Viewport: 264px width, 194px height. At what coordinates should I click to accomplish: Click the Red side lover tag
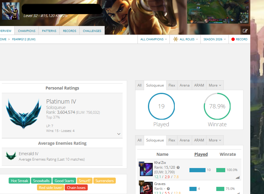50,188
